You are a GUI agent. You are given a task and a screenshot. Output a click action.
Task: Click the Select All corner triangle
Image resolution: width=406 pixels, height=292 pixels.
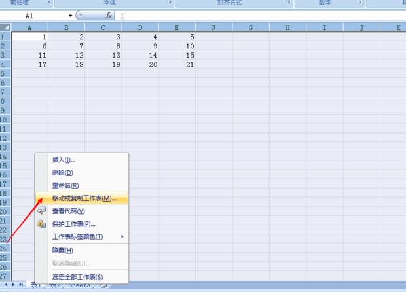click(x=5, y=27)
